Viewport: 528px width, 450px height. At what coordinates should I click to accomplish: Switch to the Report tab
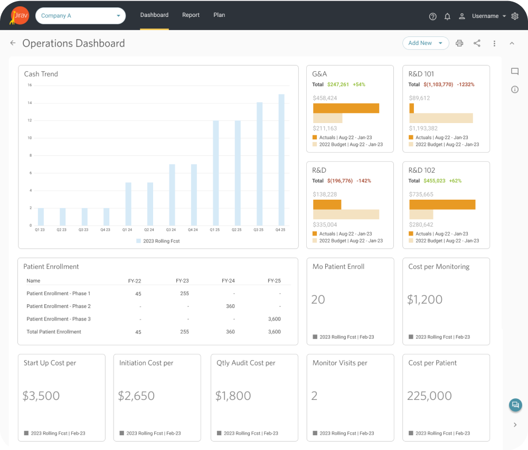(x=191, y=15)
